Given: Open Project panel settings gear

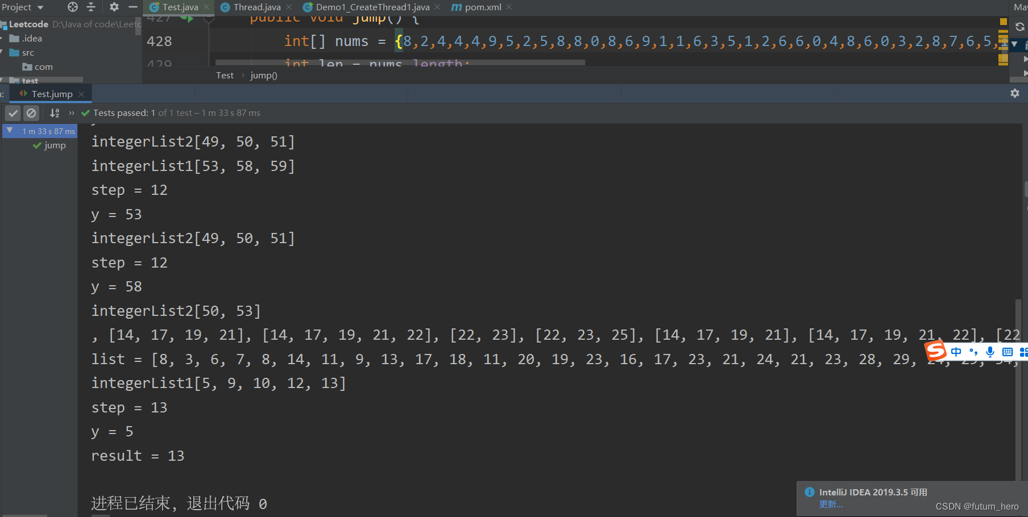Looking at the screenshot, I should point(114,7).
